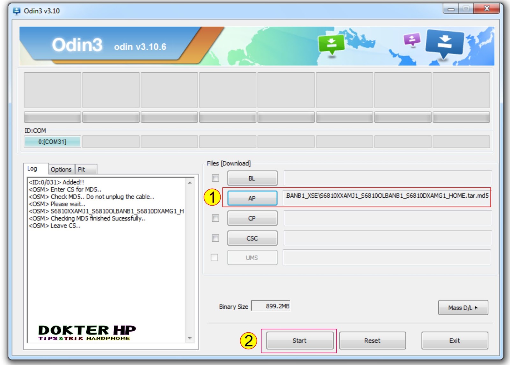Toggle the CP file checkbox
This screenshot has width=510, height=365.
point(215,218)
